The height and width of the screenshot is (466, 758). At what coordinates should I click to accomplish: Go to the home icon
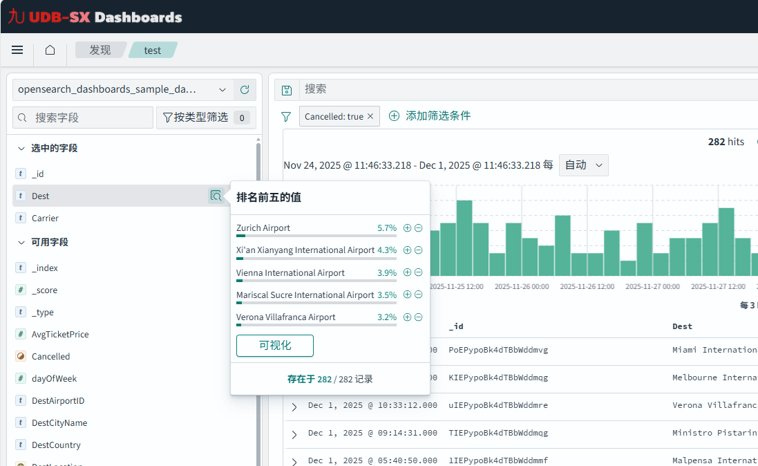50,50
